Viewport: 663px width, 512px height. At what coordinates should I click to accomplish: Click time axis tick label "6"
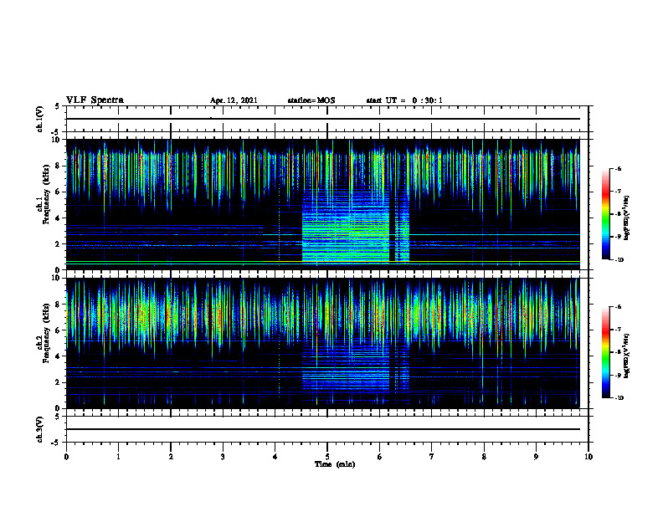coord(380,457)
